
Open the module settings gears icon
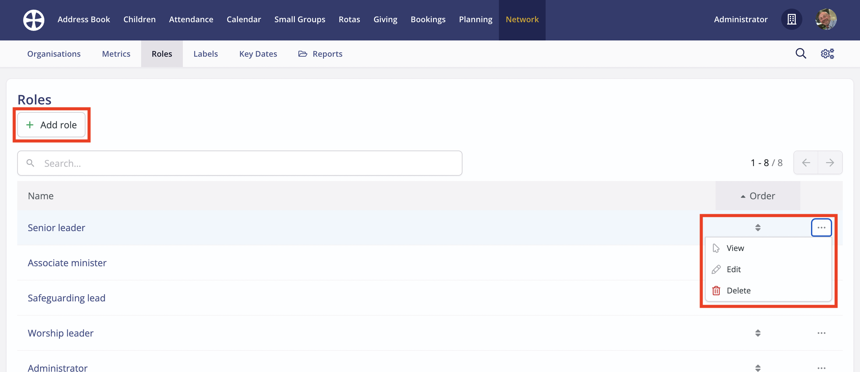coord(827,53)
